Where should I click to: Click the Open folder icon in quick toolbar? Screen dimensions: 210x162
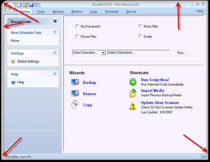pos(25,5)
